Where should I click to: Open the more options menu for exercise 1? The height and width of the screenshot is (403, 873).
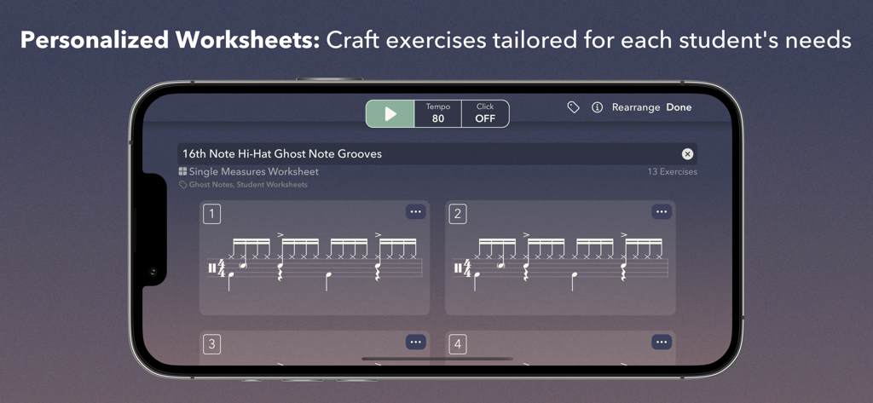tap(415, 212)
